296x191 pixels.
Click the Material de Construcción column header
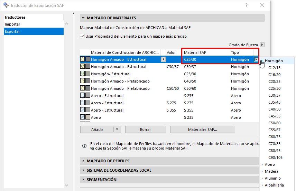pos(125,52)
